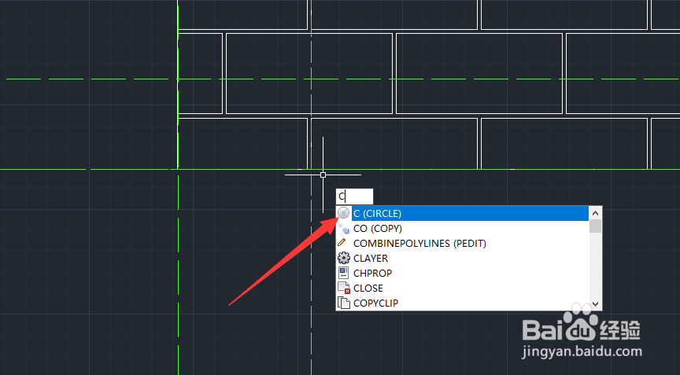The width and height of the screenshot is (680, 375).
Task: Click the suggestion list scroll down arrow
Action: point(596,304)
